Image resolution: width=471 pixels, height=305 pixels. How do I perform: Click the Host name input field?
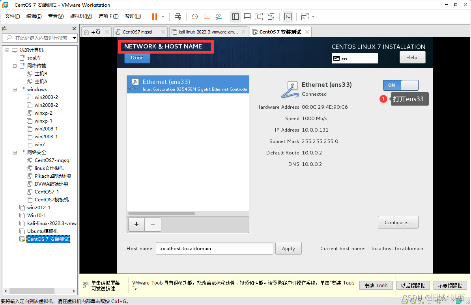pos(215,249)
